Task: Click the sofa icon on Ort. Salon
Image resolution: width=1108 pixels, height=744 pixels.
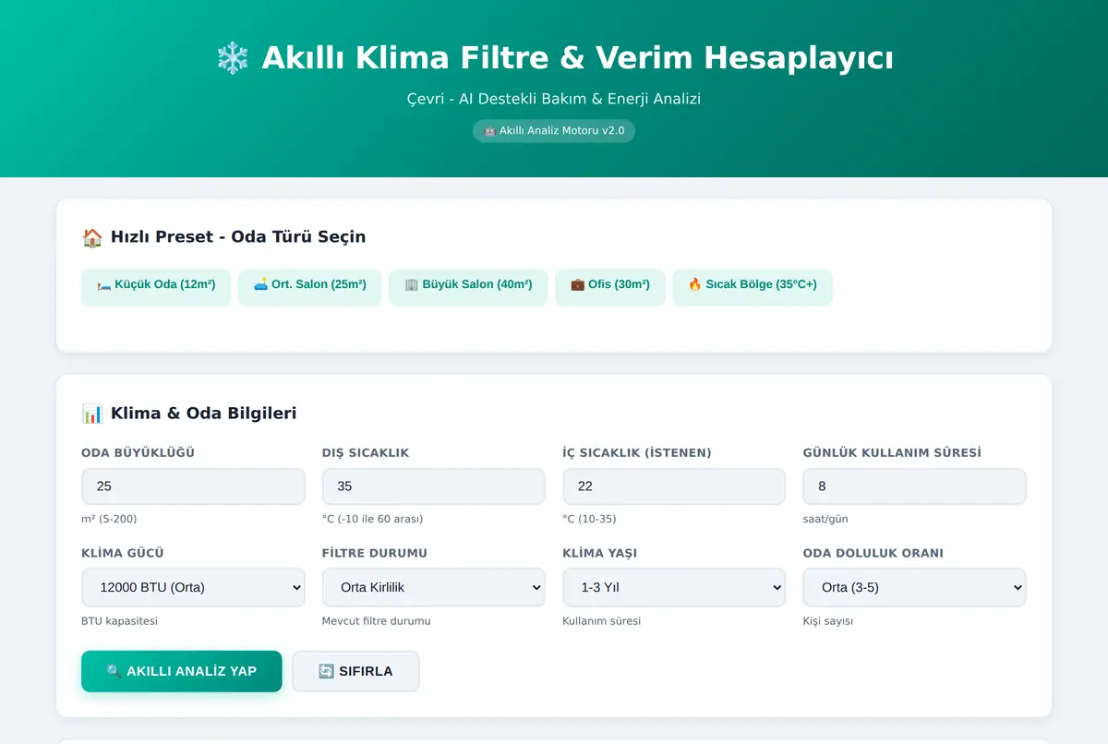Action: coord(260,285)
